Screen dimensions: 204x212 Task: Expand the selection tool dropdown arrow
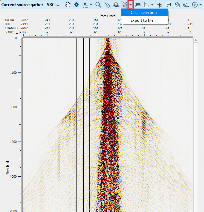coord(91,5)
